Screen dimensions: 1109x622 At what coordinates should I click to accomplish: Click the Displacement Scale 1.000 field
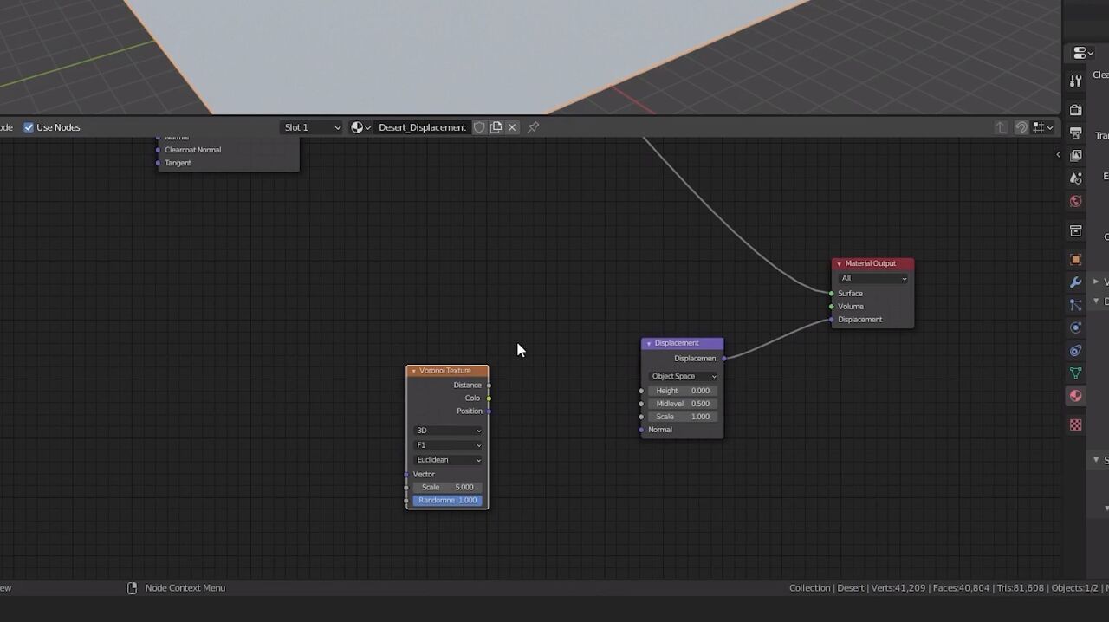[x=683, y=417]
